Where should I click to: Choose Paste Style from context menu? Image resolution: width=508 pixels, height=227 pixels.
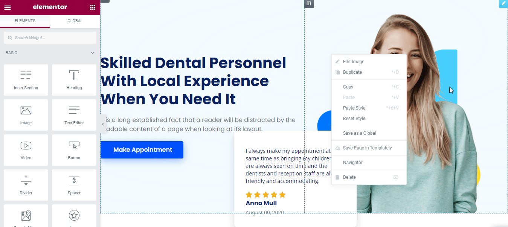369,108
